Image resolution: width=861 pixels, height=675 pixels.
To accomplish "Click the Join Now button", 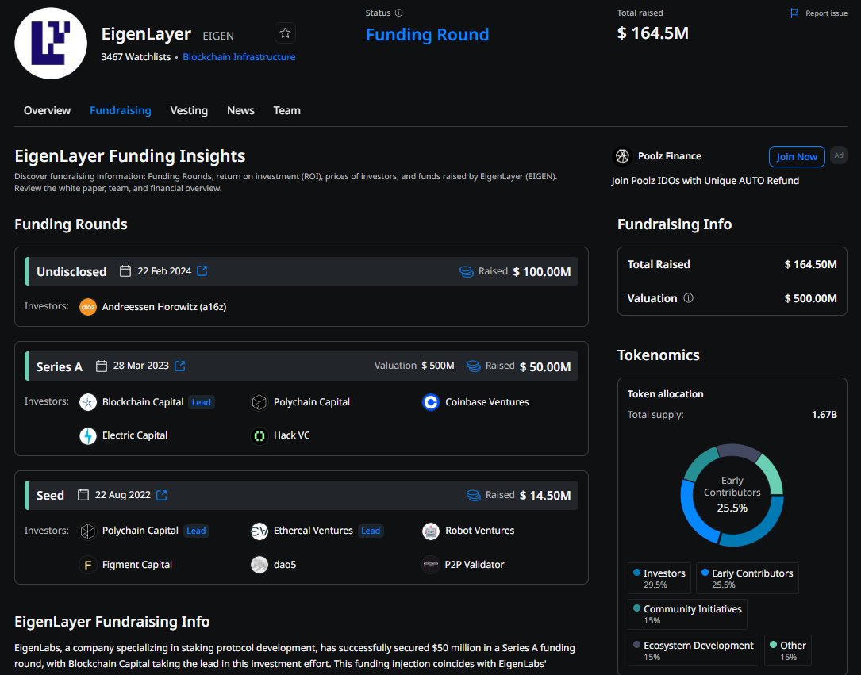I will (796, 156).
